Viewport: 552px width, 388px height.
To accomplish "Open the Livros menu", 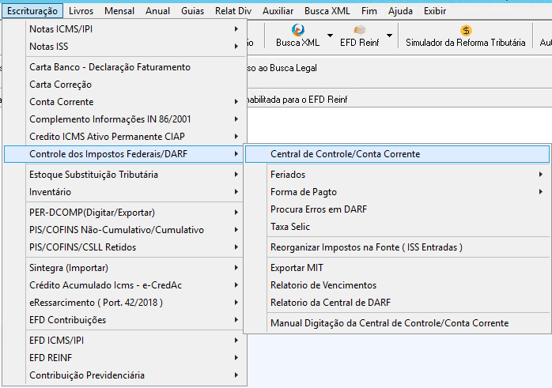I will (x=81, y=11).
